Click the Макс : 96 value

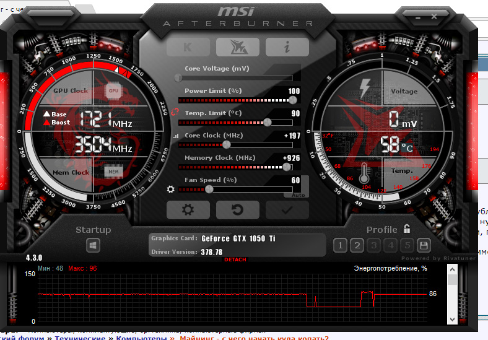82,268
